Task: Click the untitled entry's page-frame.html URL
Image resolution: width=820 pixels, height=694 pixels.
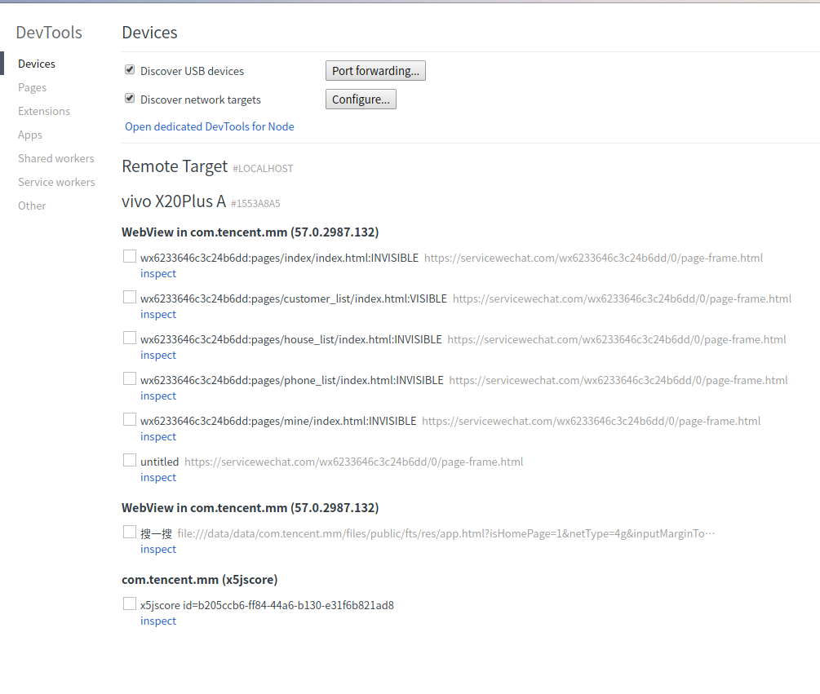Action: tap(353, 462)
